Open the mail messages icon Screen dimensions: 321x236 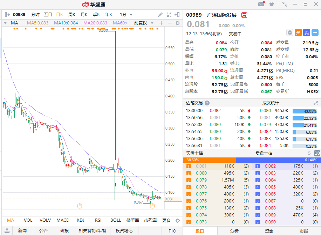pos(261,4)
